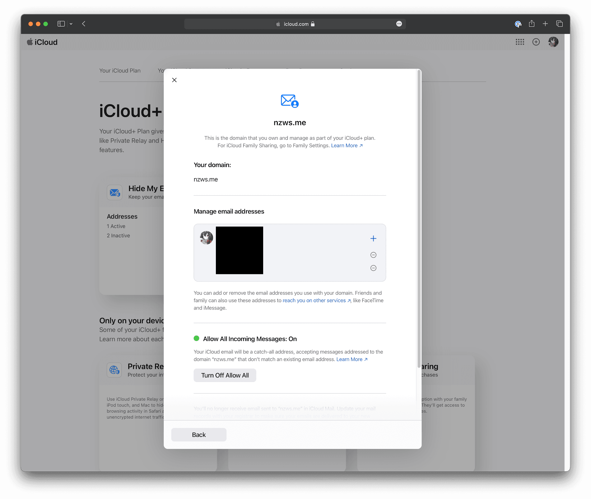Click the 'Manage email addresses' heading

click(x=229, y=212)
